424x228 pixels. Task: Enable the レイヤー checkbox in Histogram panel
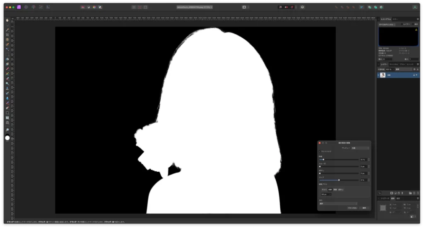coord(402,24)
